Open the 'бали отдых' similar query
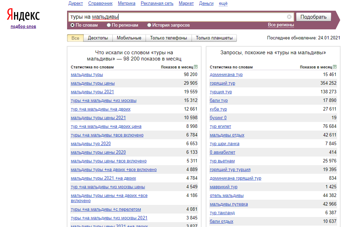The height and width of the screenshot is (227, 352). 221,221
